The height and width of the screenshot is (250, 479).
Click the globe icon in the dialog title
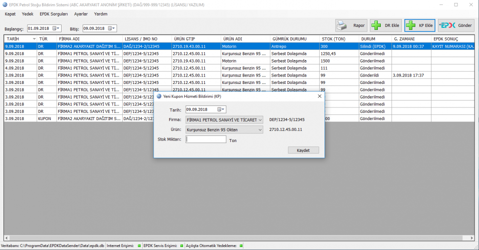(x=159, y=96)
